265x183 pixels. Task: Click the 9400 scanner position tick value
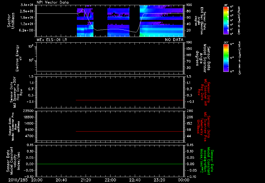click(x=29, y=130)
